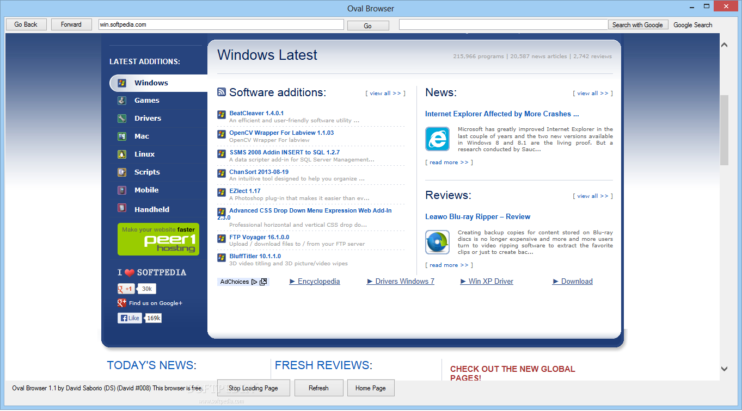
Task: Open the BeatCleaver 1.4.0.1 link
Action: [x=256, y=113]
